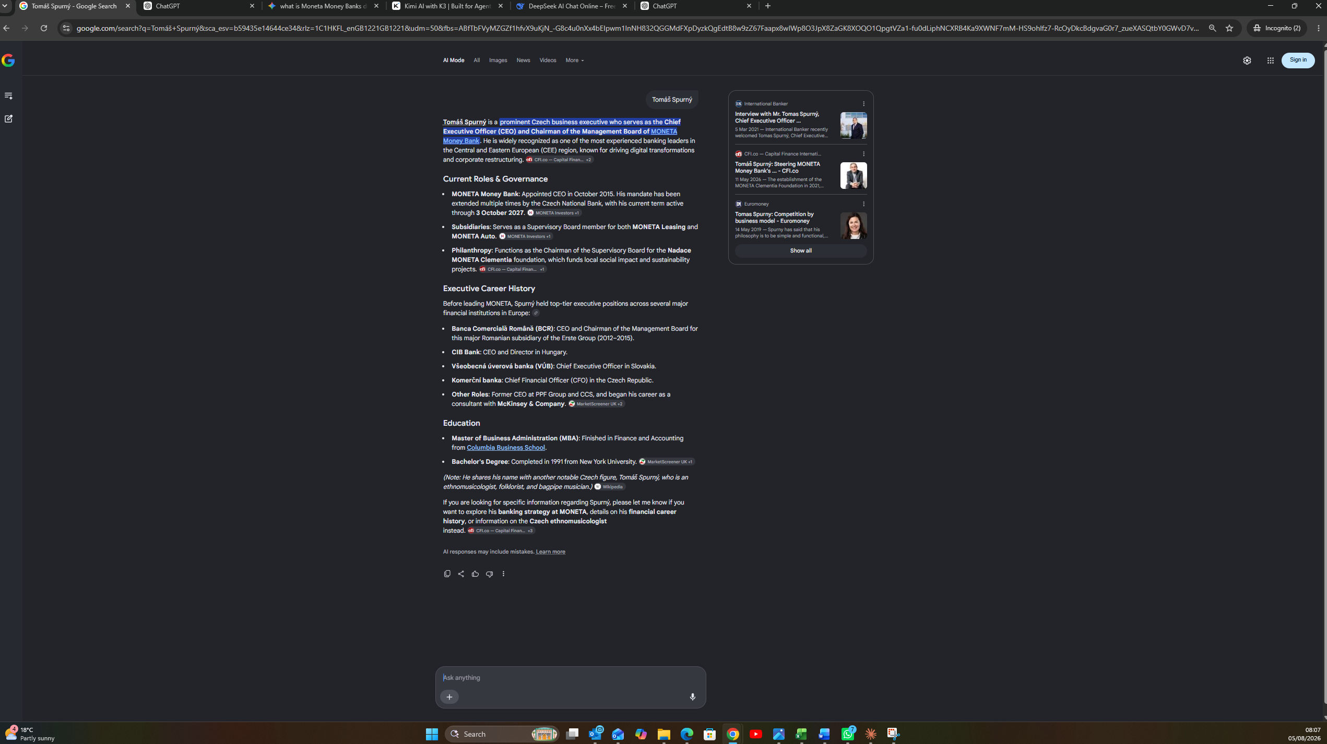Open the Incognito (2) indicator
This screenshot has height=744, width=1327.
click(x=1276, y=28)
